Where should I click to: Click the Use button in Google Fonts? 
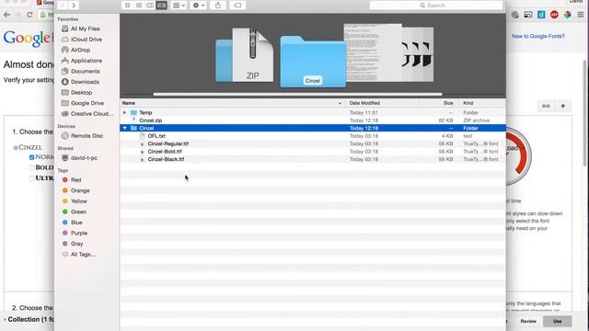pos(557,321)
